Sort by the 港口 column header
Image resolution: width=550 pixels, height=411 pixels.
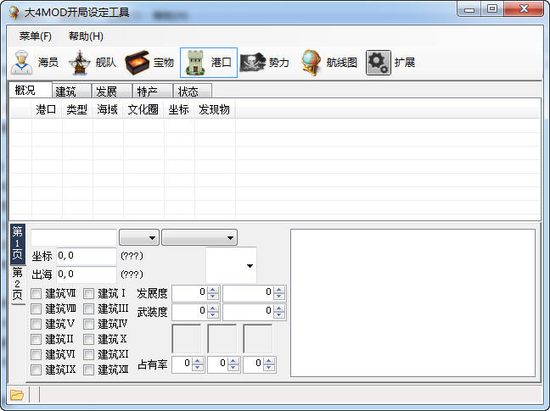47,109
